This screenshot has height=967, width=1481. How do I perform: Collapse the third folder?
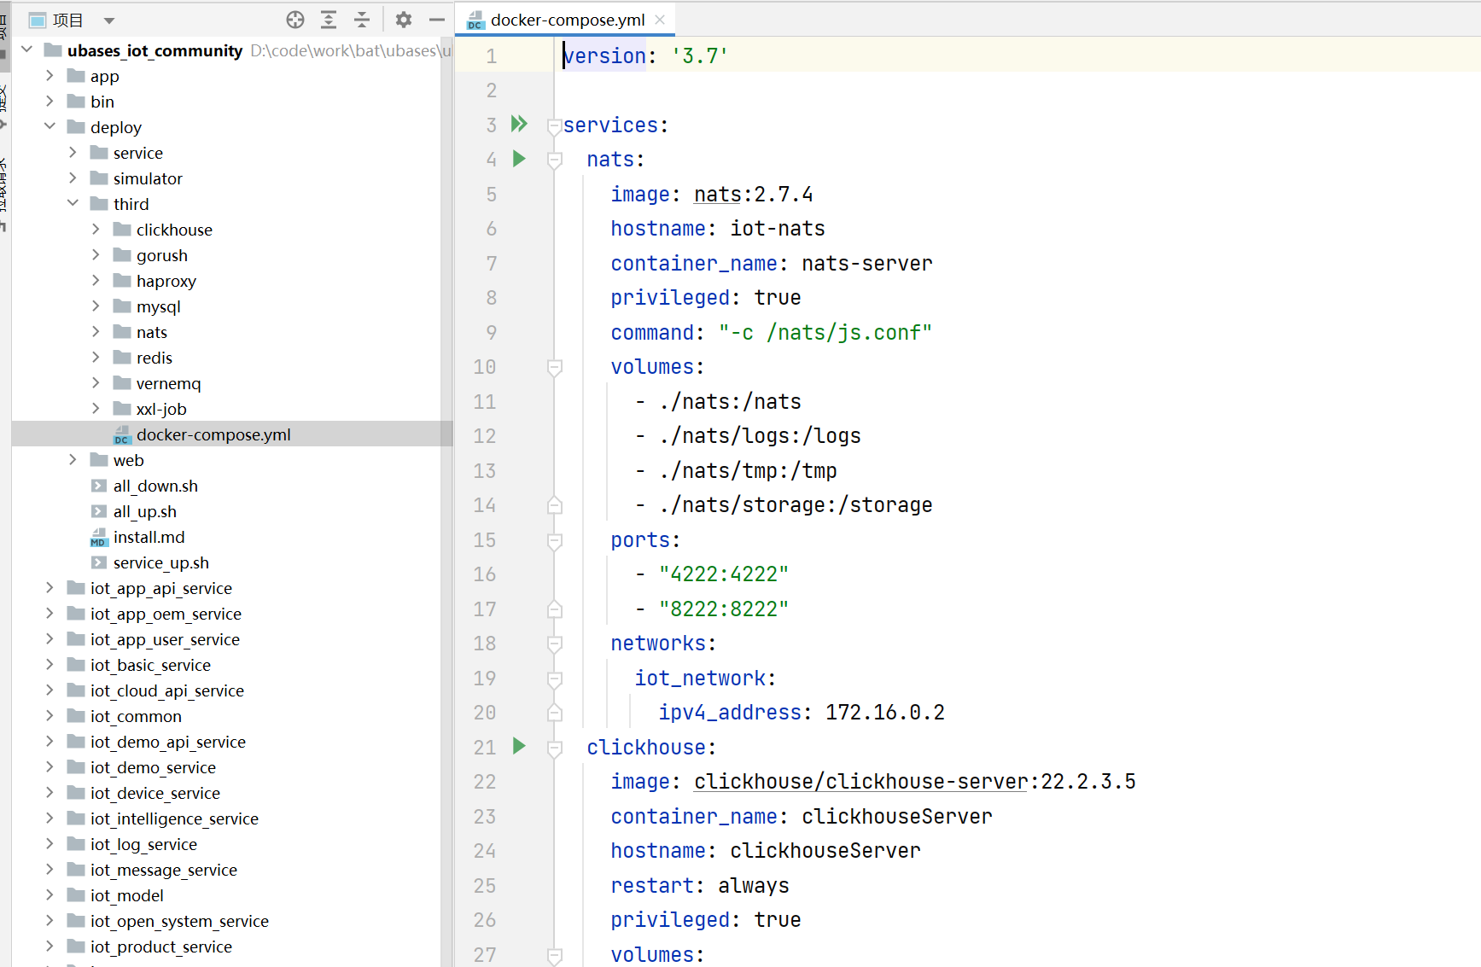[x=73, y=203]
